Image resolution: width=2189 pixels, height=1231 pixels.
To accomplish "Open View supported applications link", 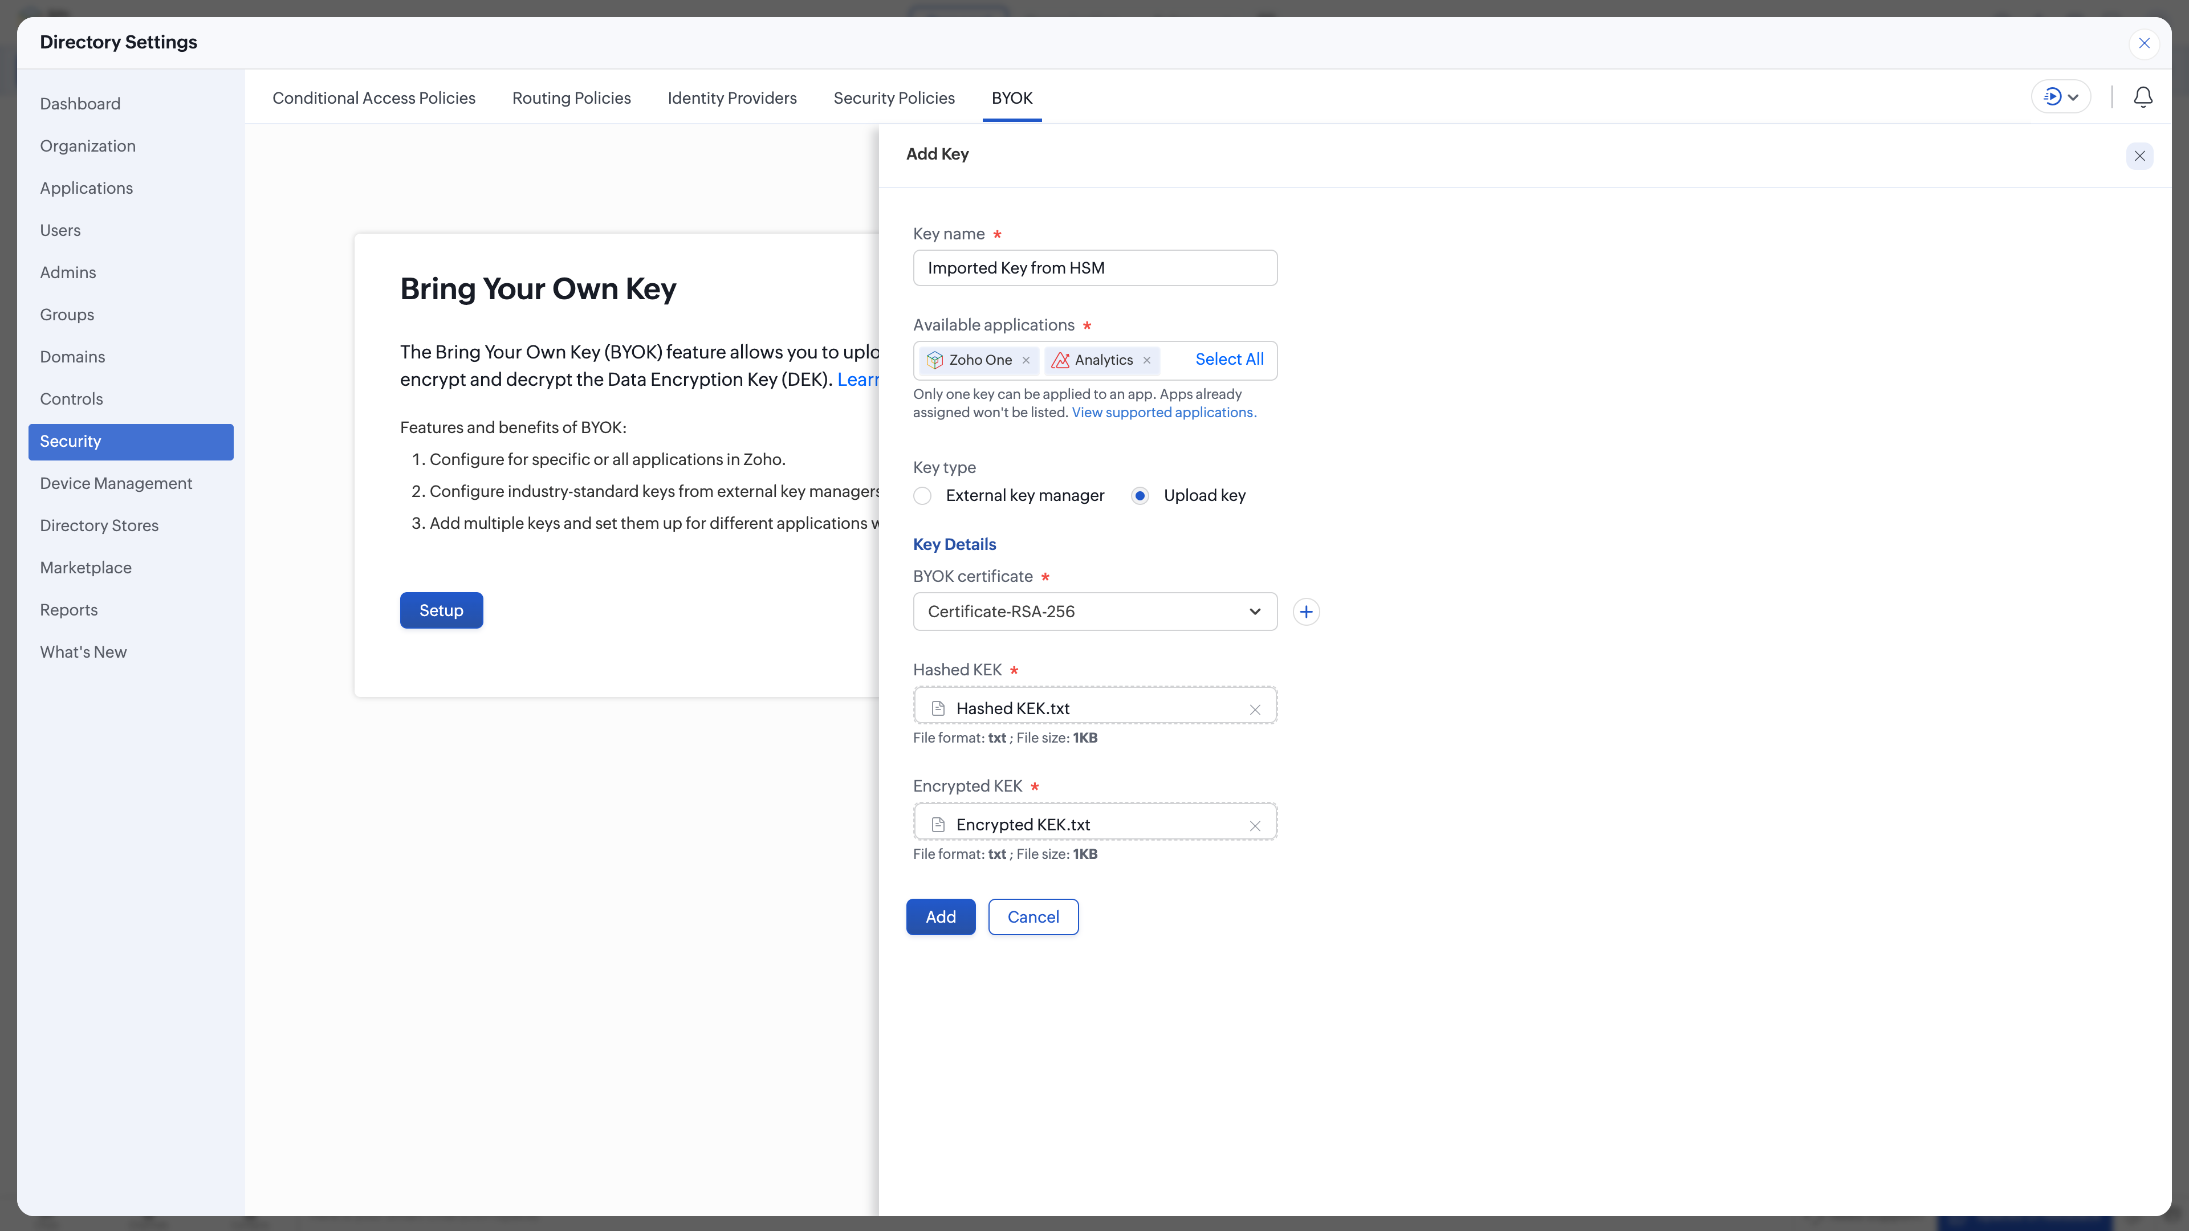I will click(1162, 413).
